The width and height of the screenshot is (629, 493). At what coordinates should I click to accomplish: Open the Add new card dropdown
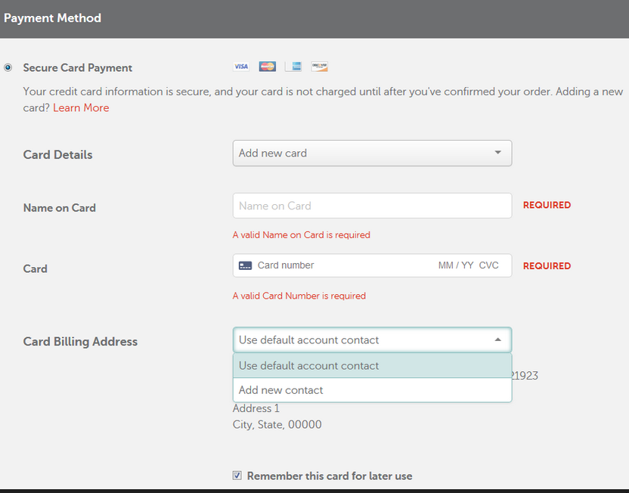coord(372,153)
